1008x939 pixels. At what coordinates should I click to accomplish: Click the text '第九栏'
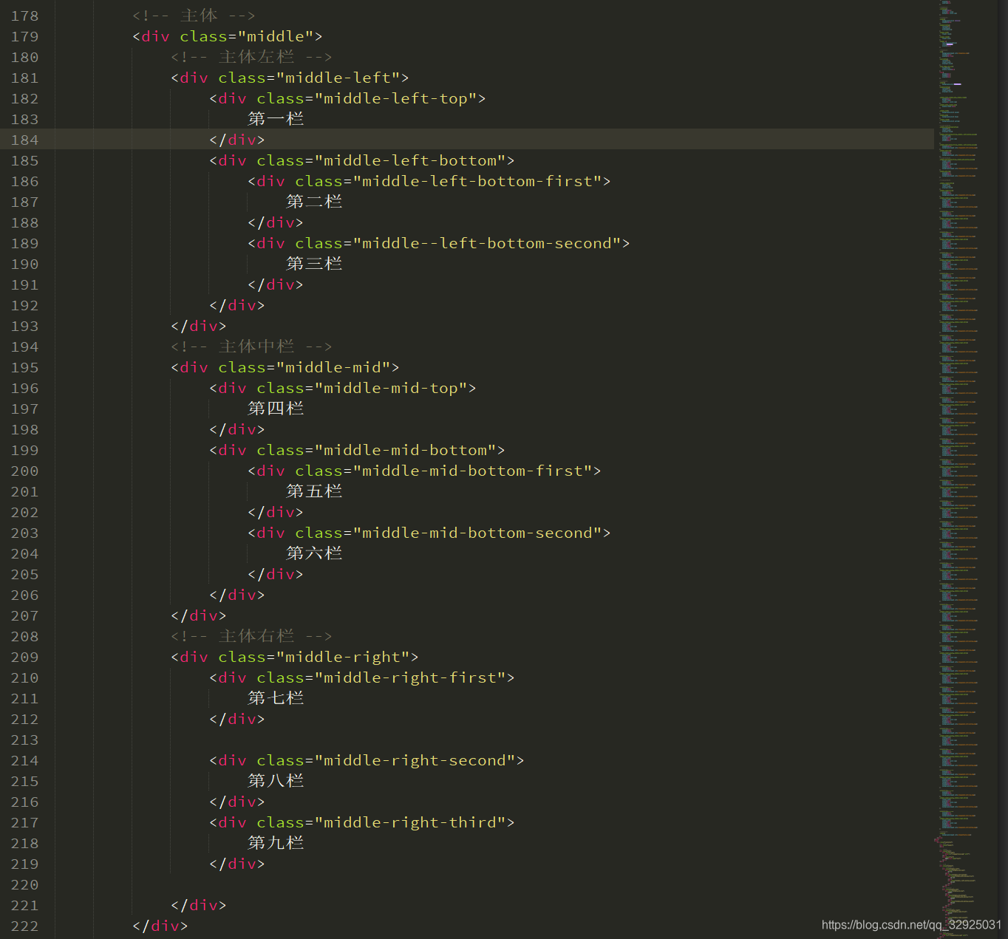[276, 843]
